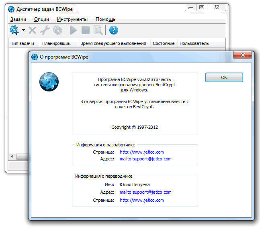Screen dimensions: 260x229
Task: Close the Диспетчер задач BCWipe window
Action: 217,8
